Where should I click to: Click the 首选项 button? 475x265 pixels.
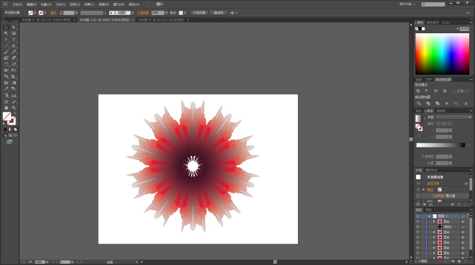218,12
